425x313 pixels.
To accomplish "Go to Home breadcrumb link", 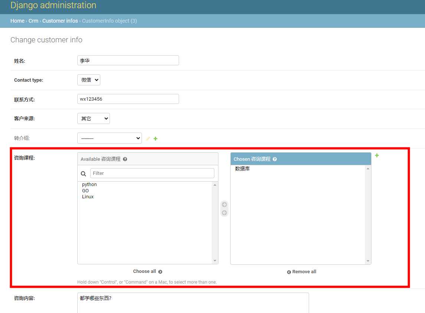I will (17, 21).
